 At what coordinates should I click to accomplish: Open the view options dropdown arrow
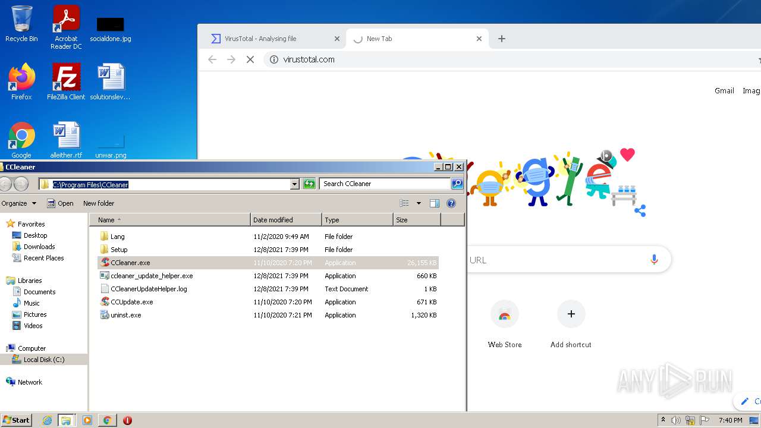419,203
